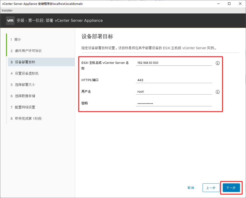Open step 4 设置设备虚拟机
Screen dimensions: 246x198
(27, 73)
